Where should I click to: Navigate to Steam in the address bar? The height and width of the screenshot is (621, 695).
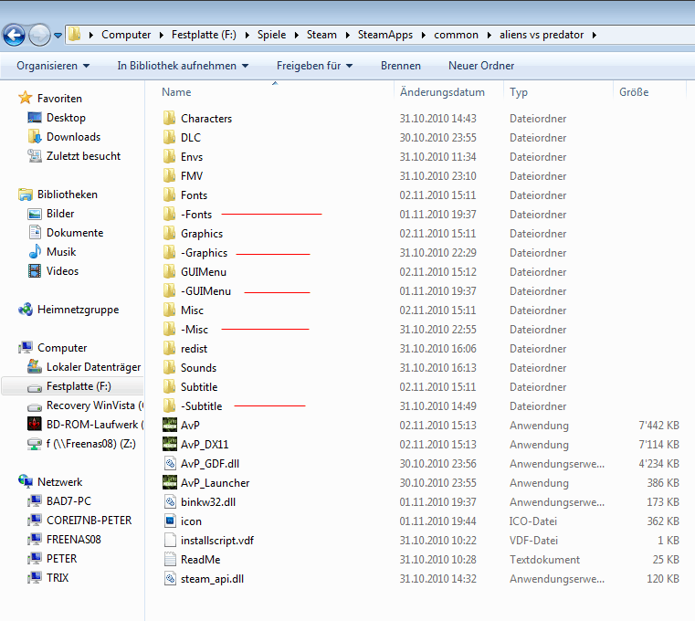click(x=321, y=35)
